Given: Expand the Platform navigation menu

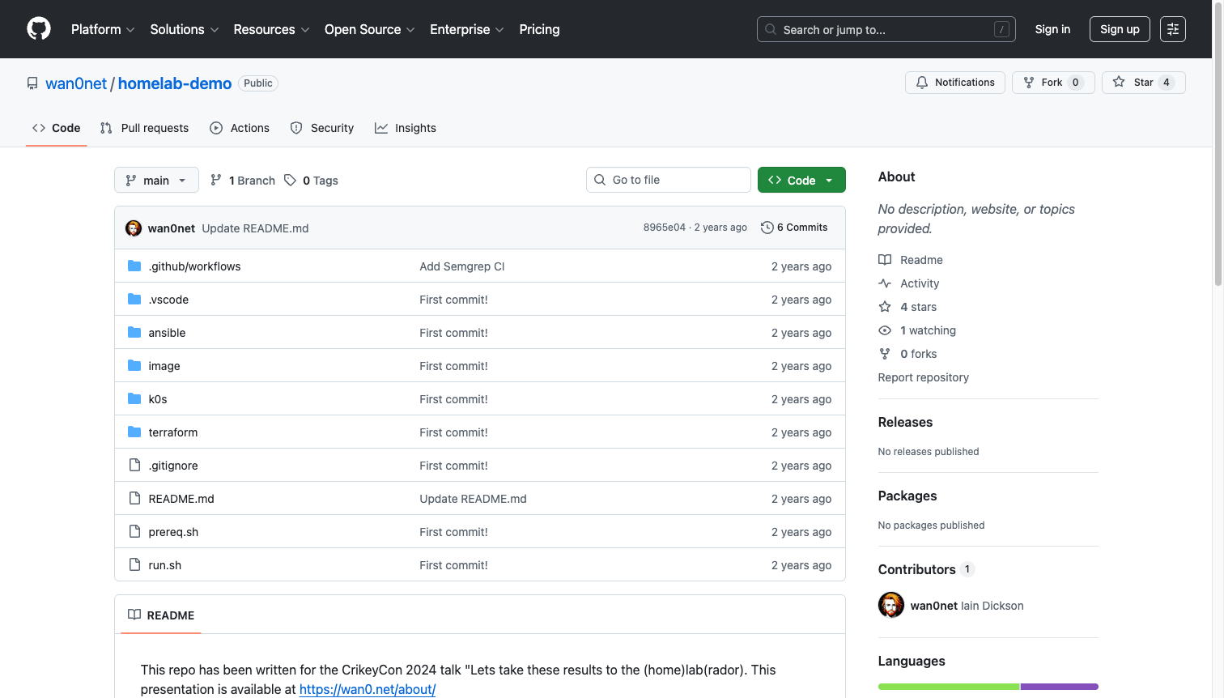Looking at the screenshot, I should tap(103, 29).
